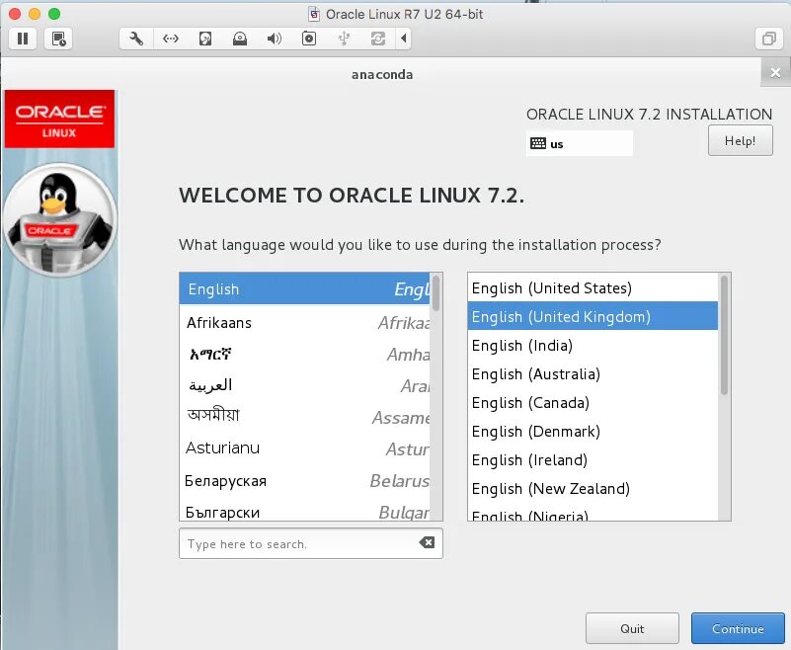Choose English (United States) locale
Viewport: 791px width, 650px height.
pyautogui.click(x=593, y=288)
